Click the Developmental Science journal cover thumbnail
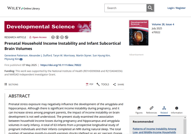Image resolution: width=191 pixels, height=134 pixels. (x=139, y=33)
